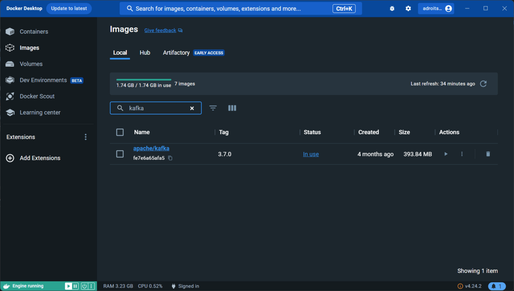Switch to the Artifactory tab
Image resolution: width=514 pixels, height=291 pixels.
(176, 53)
